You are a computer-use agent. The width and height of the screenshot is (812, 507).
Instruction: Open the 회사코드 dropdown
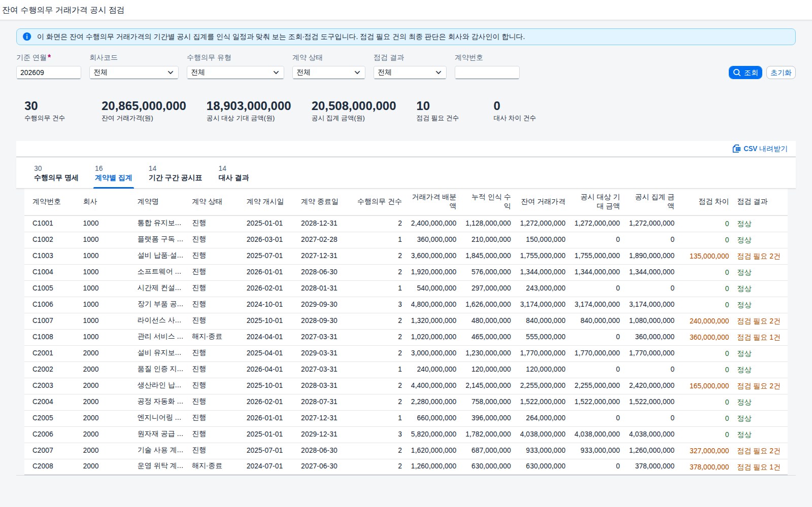click(x=134, y=73)
